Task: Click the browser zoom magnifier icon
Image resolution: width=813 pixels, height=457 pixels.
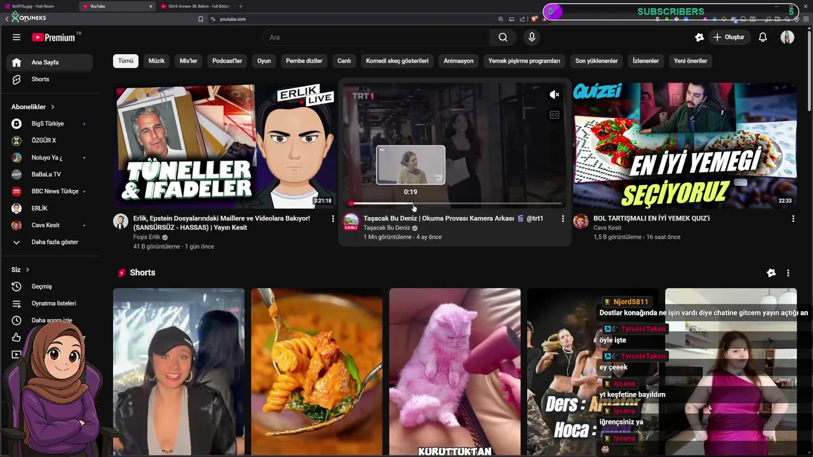Action: pyautogui.click(x=501, y=19)
